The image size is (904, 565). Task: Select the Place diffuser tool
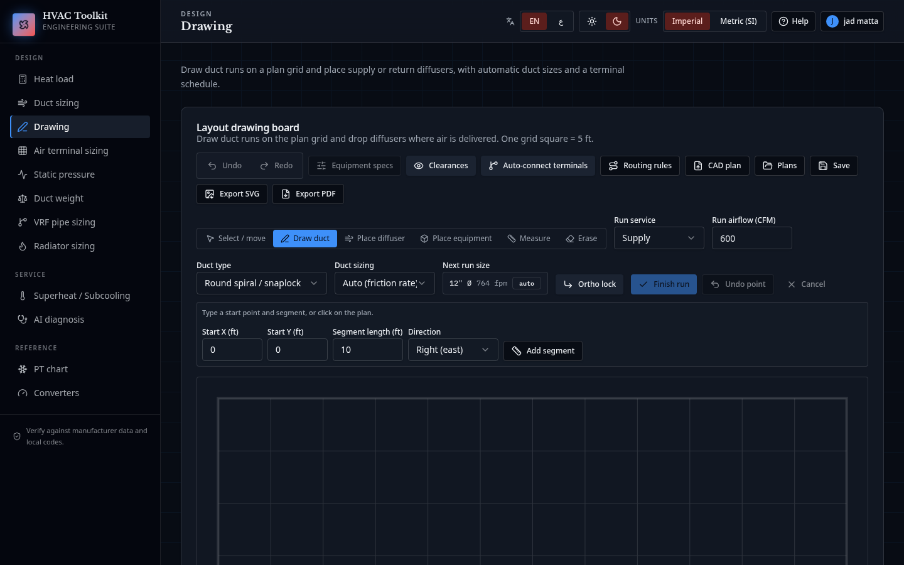(375, 239)
